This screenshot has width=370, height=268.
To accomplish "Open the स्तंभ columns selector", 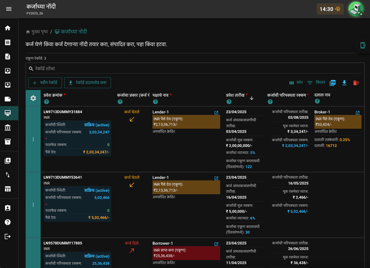I will [x=296, y=82].
